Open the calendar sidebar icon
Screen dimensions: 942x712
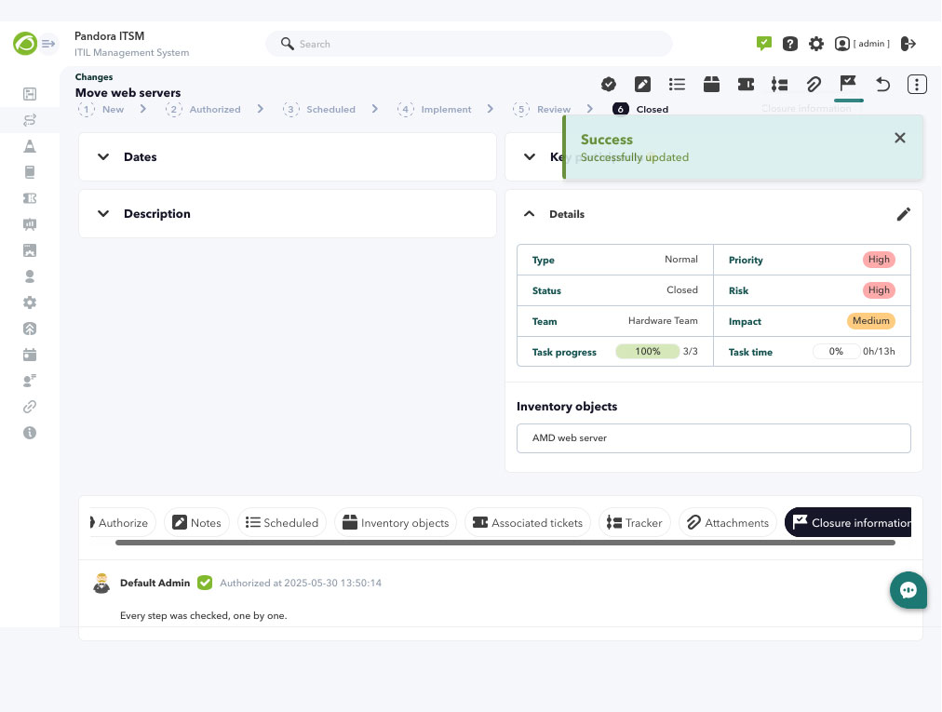click(30, 355)
